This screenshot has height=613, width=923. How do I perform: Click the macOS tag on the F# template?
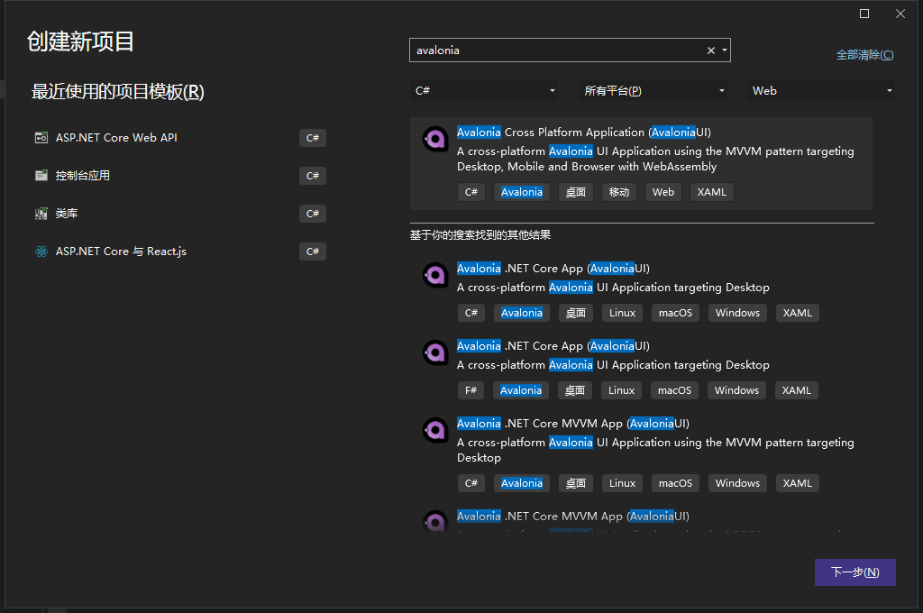[x=674, y=390]
